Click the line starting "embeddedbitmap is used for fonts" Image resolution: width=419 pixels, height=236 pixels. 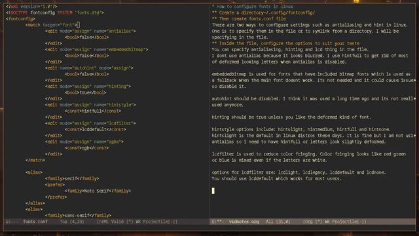pos(311,74)
